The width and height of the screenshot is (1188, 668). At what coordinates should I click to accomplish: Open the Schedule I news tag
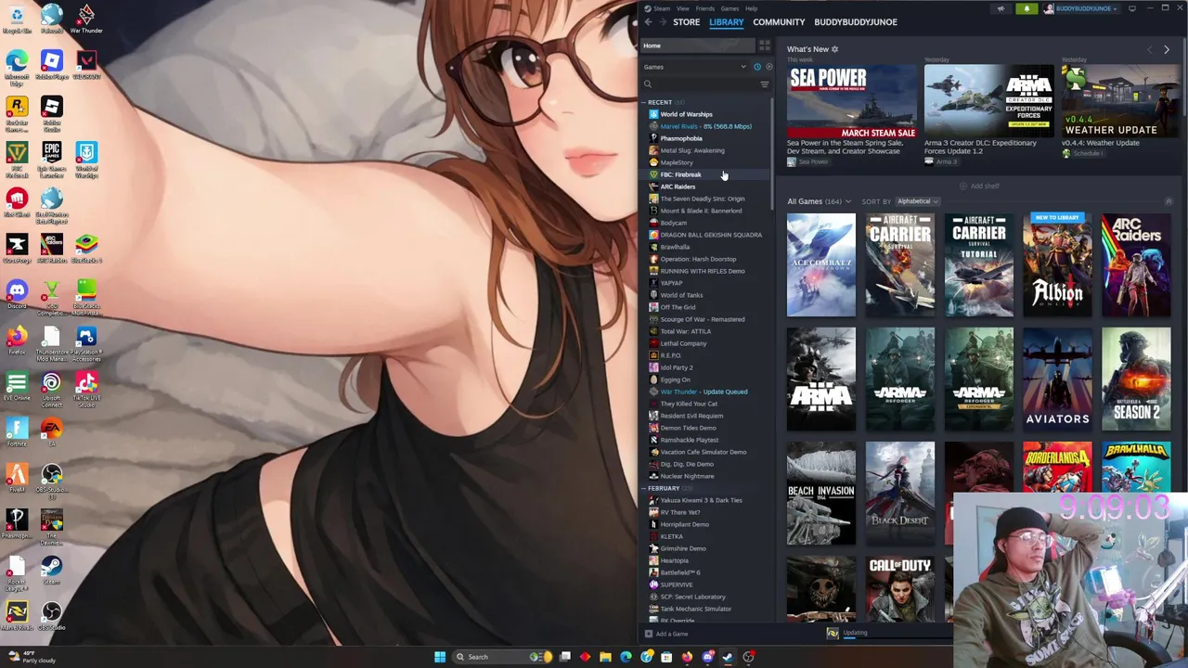(1084, 153)
